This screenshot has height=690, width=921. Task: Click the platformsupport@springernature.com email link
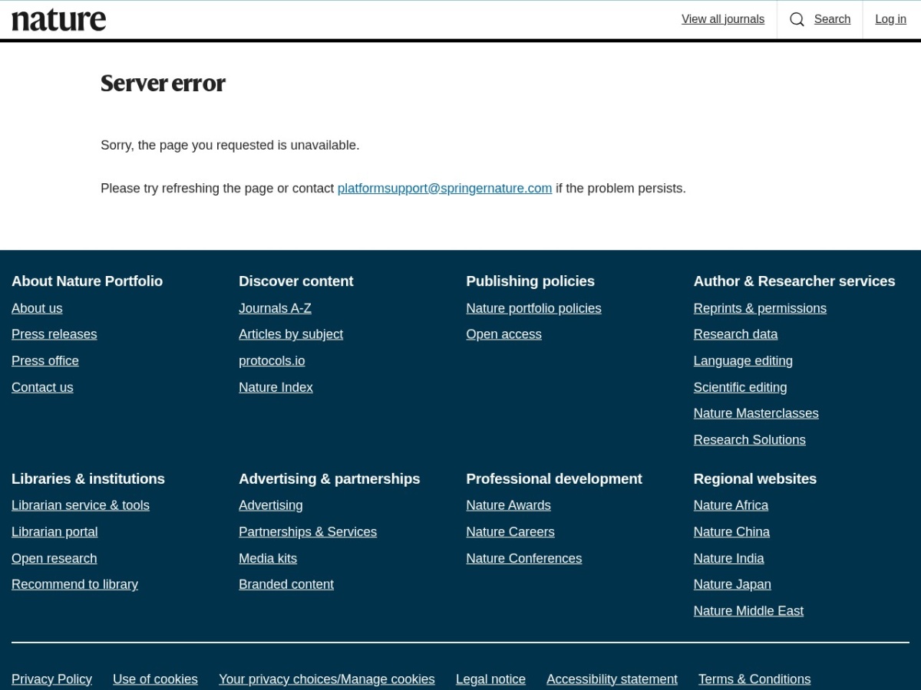coord(444,188)
